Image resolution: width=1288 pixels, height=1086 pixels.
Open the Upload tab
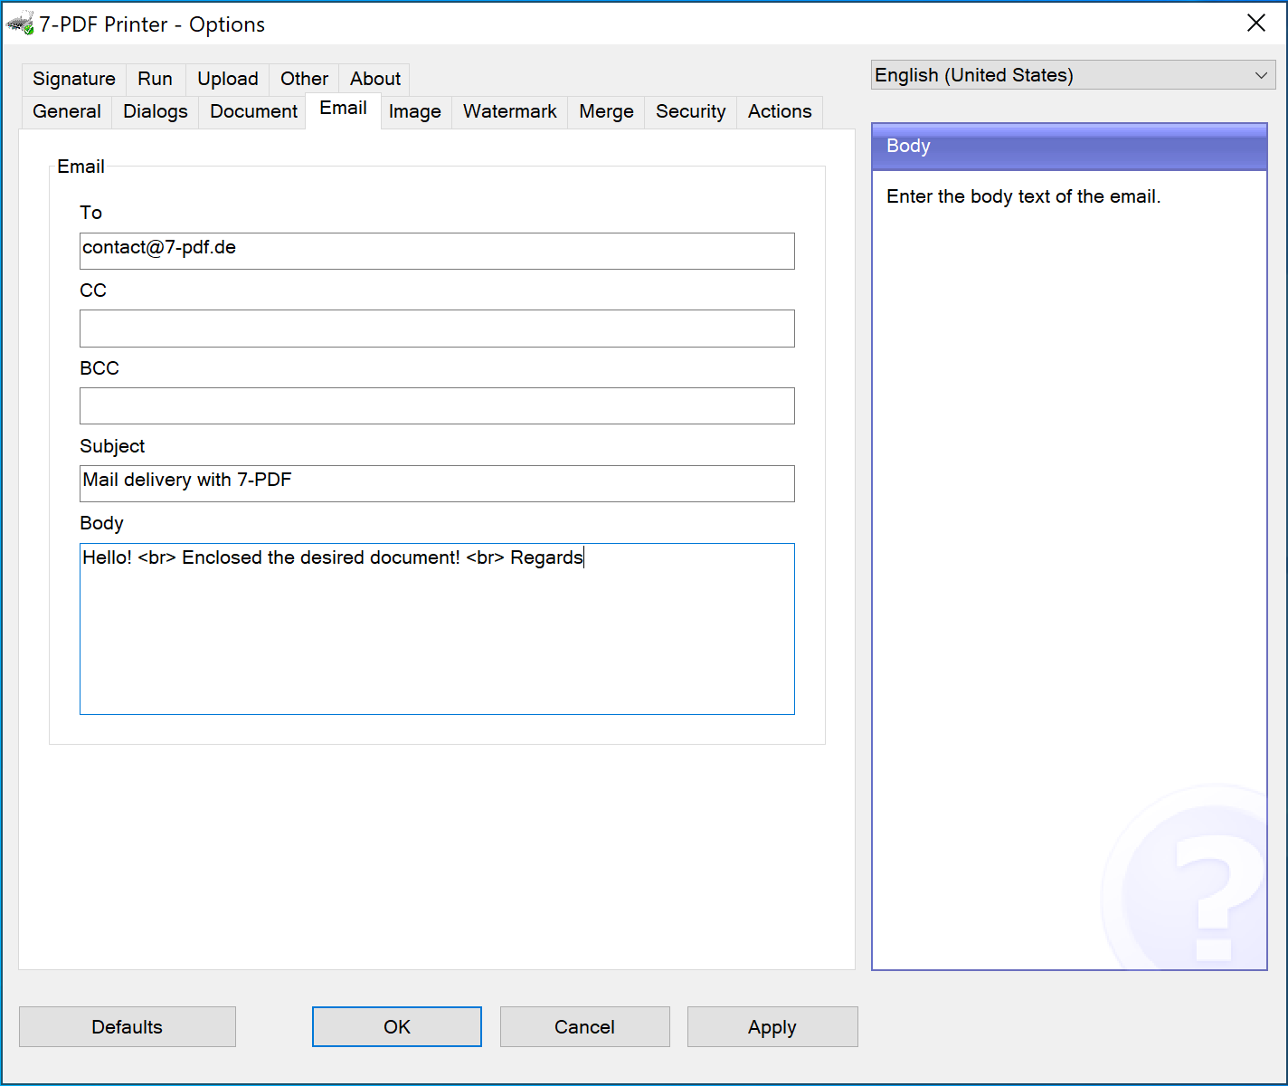pyautogui.click(x=228, y=79)
